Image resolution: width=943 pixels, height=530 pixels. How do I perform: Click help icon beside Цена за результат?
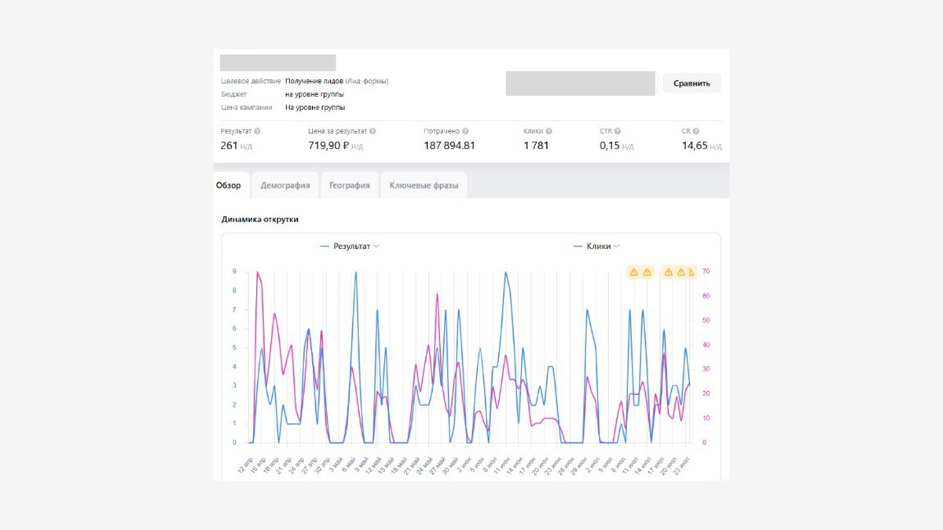coord(372,132)
